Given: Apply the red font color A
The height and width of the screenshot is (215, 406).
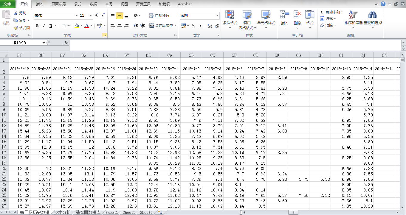Looking at the screenshot, I should pyautogui.click(x=87, y=26).
